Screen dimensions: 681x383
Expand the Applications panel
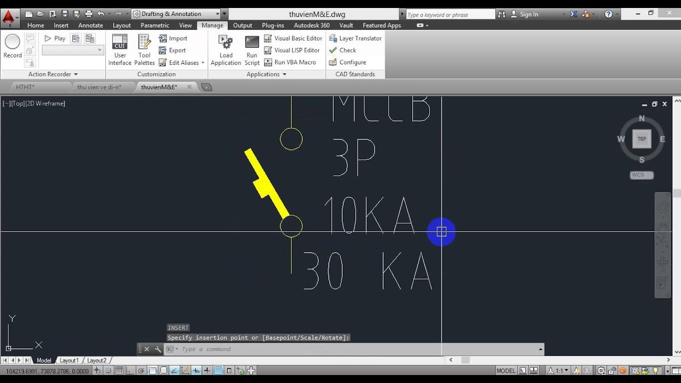[267, 74]
